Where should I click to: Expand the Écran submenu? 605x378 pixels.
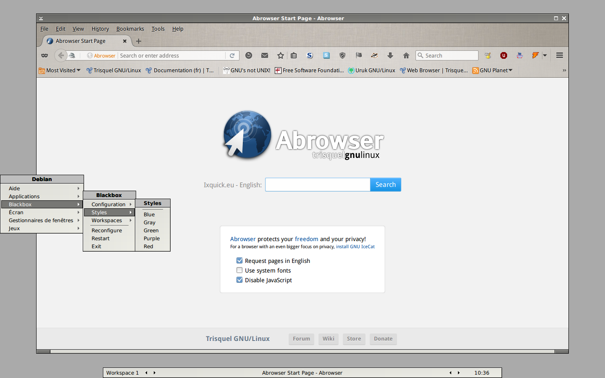(42, 212)
